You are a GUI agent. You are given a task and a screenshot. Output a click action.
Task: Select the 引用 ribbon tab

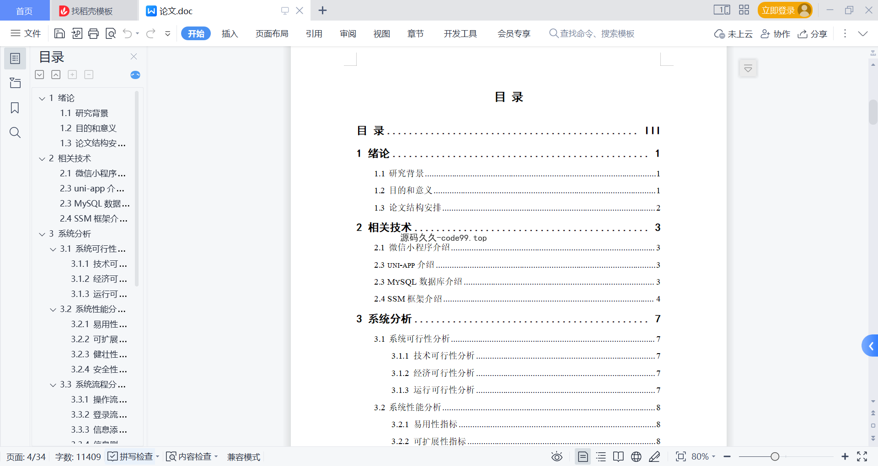[x=314, y=33]
